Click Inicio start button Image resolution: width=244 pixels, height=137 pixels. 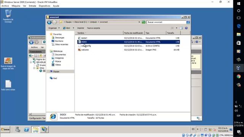(5, 129)
